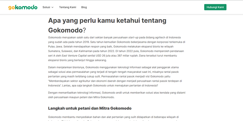Open the Blog page
This screenshot has width=243, height=121.
[x=84, y=7]
